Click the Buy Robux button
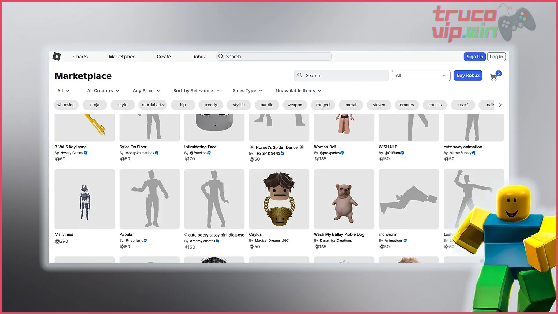The width and height of the screenshot is (558, 314). pos(468,75)
